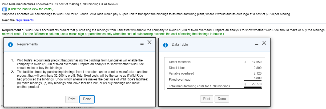Viewport: 326px width, 109px height.
Task: Open the 'Click the icon to view the costs' link
Action: (x=31, y=9)
